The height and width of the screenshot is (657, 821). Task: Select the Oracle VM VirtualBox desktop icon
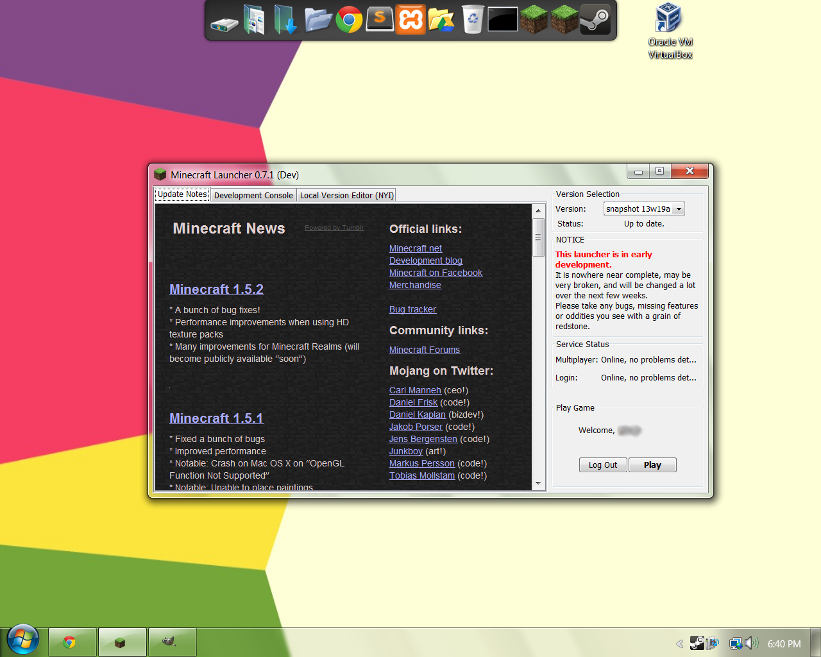670,31
